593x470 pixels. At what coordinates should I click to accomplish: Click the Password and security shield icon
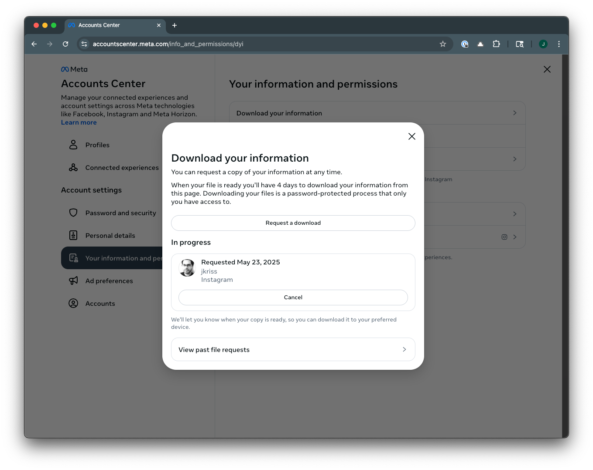click(x=73, y=213)
